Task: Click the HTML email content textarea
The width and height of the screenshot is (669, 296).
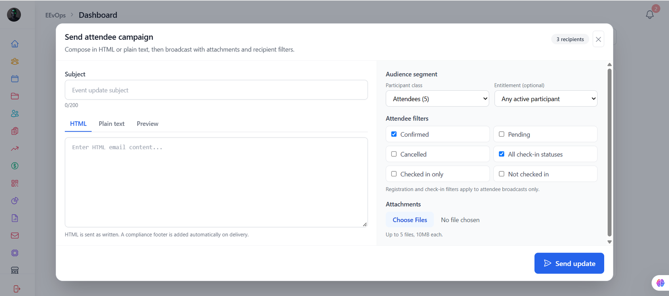Action: coord(216,182)
